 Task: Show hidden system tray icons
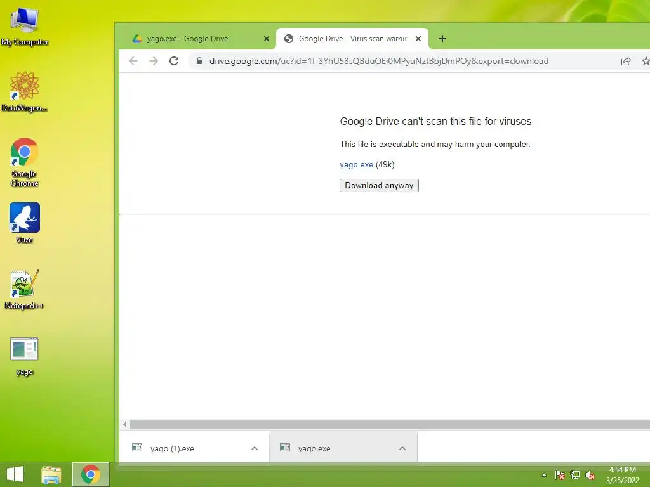(544, 475)
